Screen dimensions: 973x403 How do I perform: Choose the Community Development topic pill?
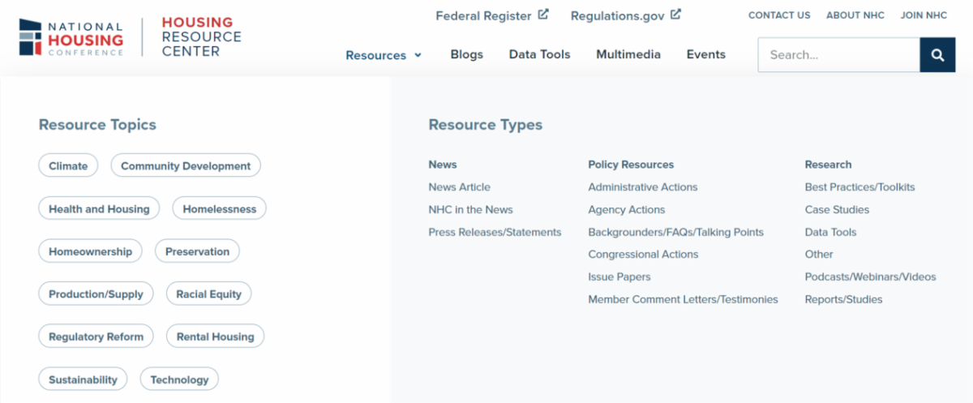[186, 166]
